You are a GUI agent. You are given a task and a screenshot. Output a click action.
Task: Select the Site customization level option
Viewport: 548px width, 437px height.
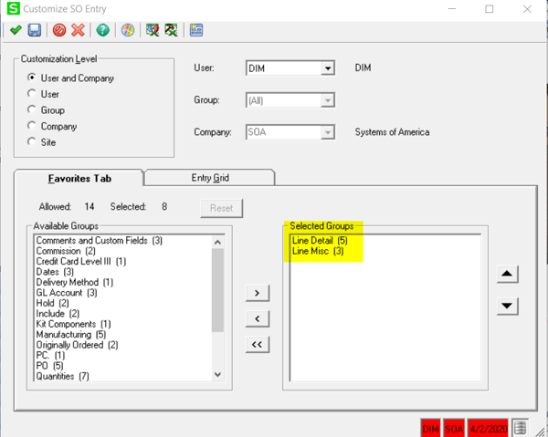coord(33,141)
